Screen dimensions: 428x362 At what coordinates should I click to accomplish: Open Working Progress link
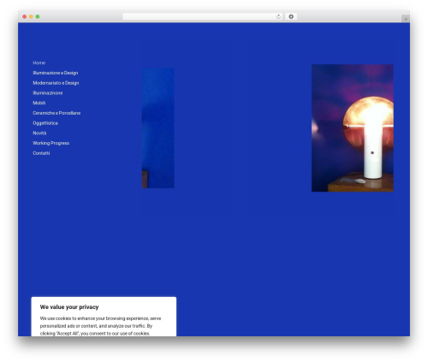(51, 143)
